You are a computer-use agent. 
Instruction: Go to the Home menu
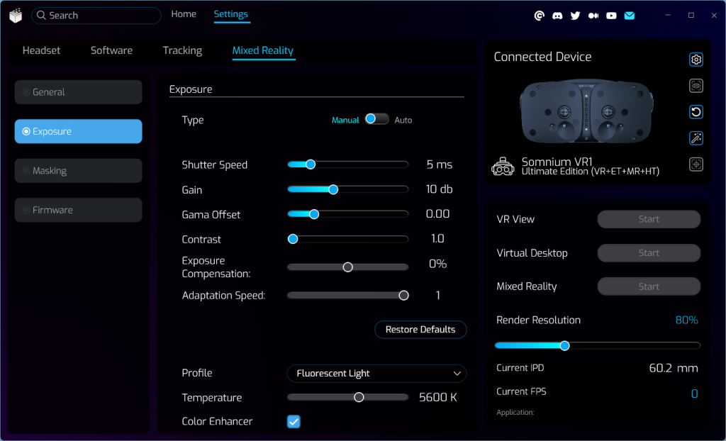184,14
